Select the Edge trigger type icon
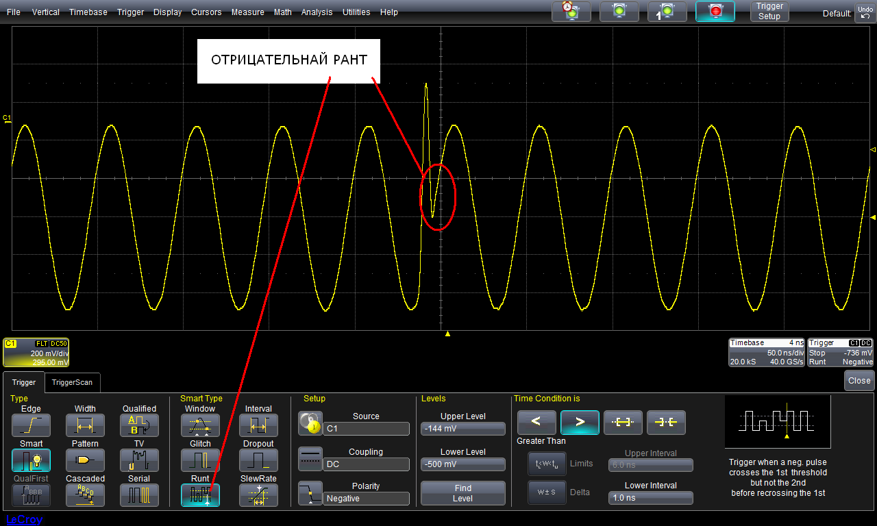The height and width of the screenshot is (526, 877). [31, 425]
